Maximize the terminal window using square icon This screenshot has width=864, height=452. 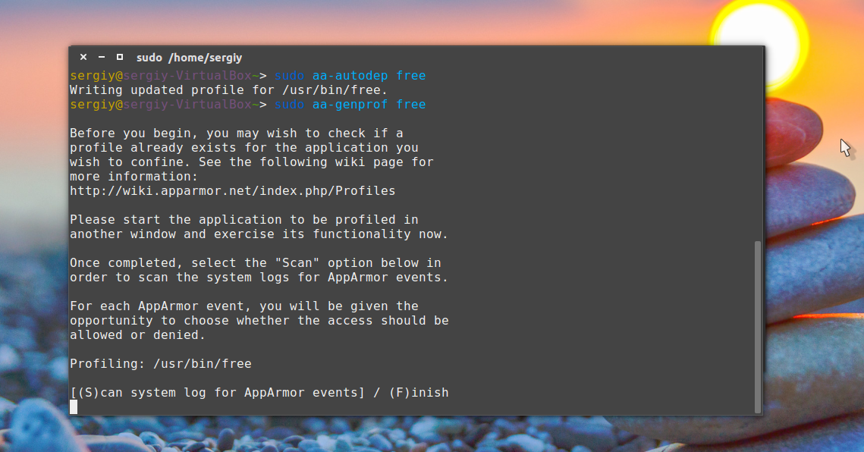tap(120, 57)
